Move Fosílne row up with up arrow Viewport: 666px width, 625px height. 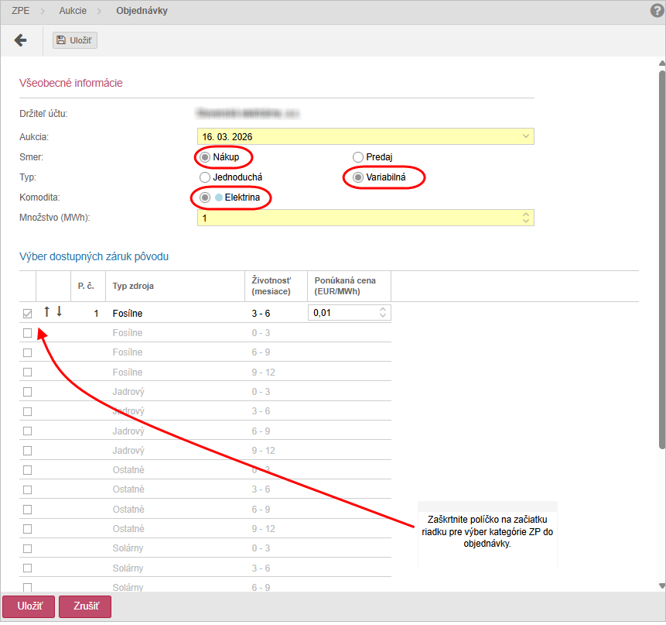pos(46,312)
